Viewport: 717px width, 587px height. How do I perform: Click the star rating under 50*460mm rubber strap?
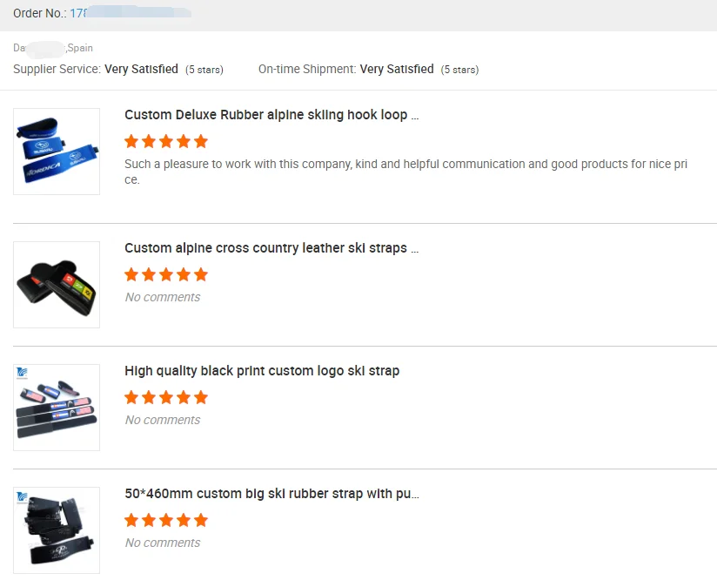pos(166,520)
